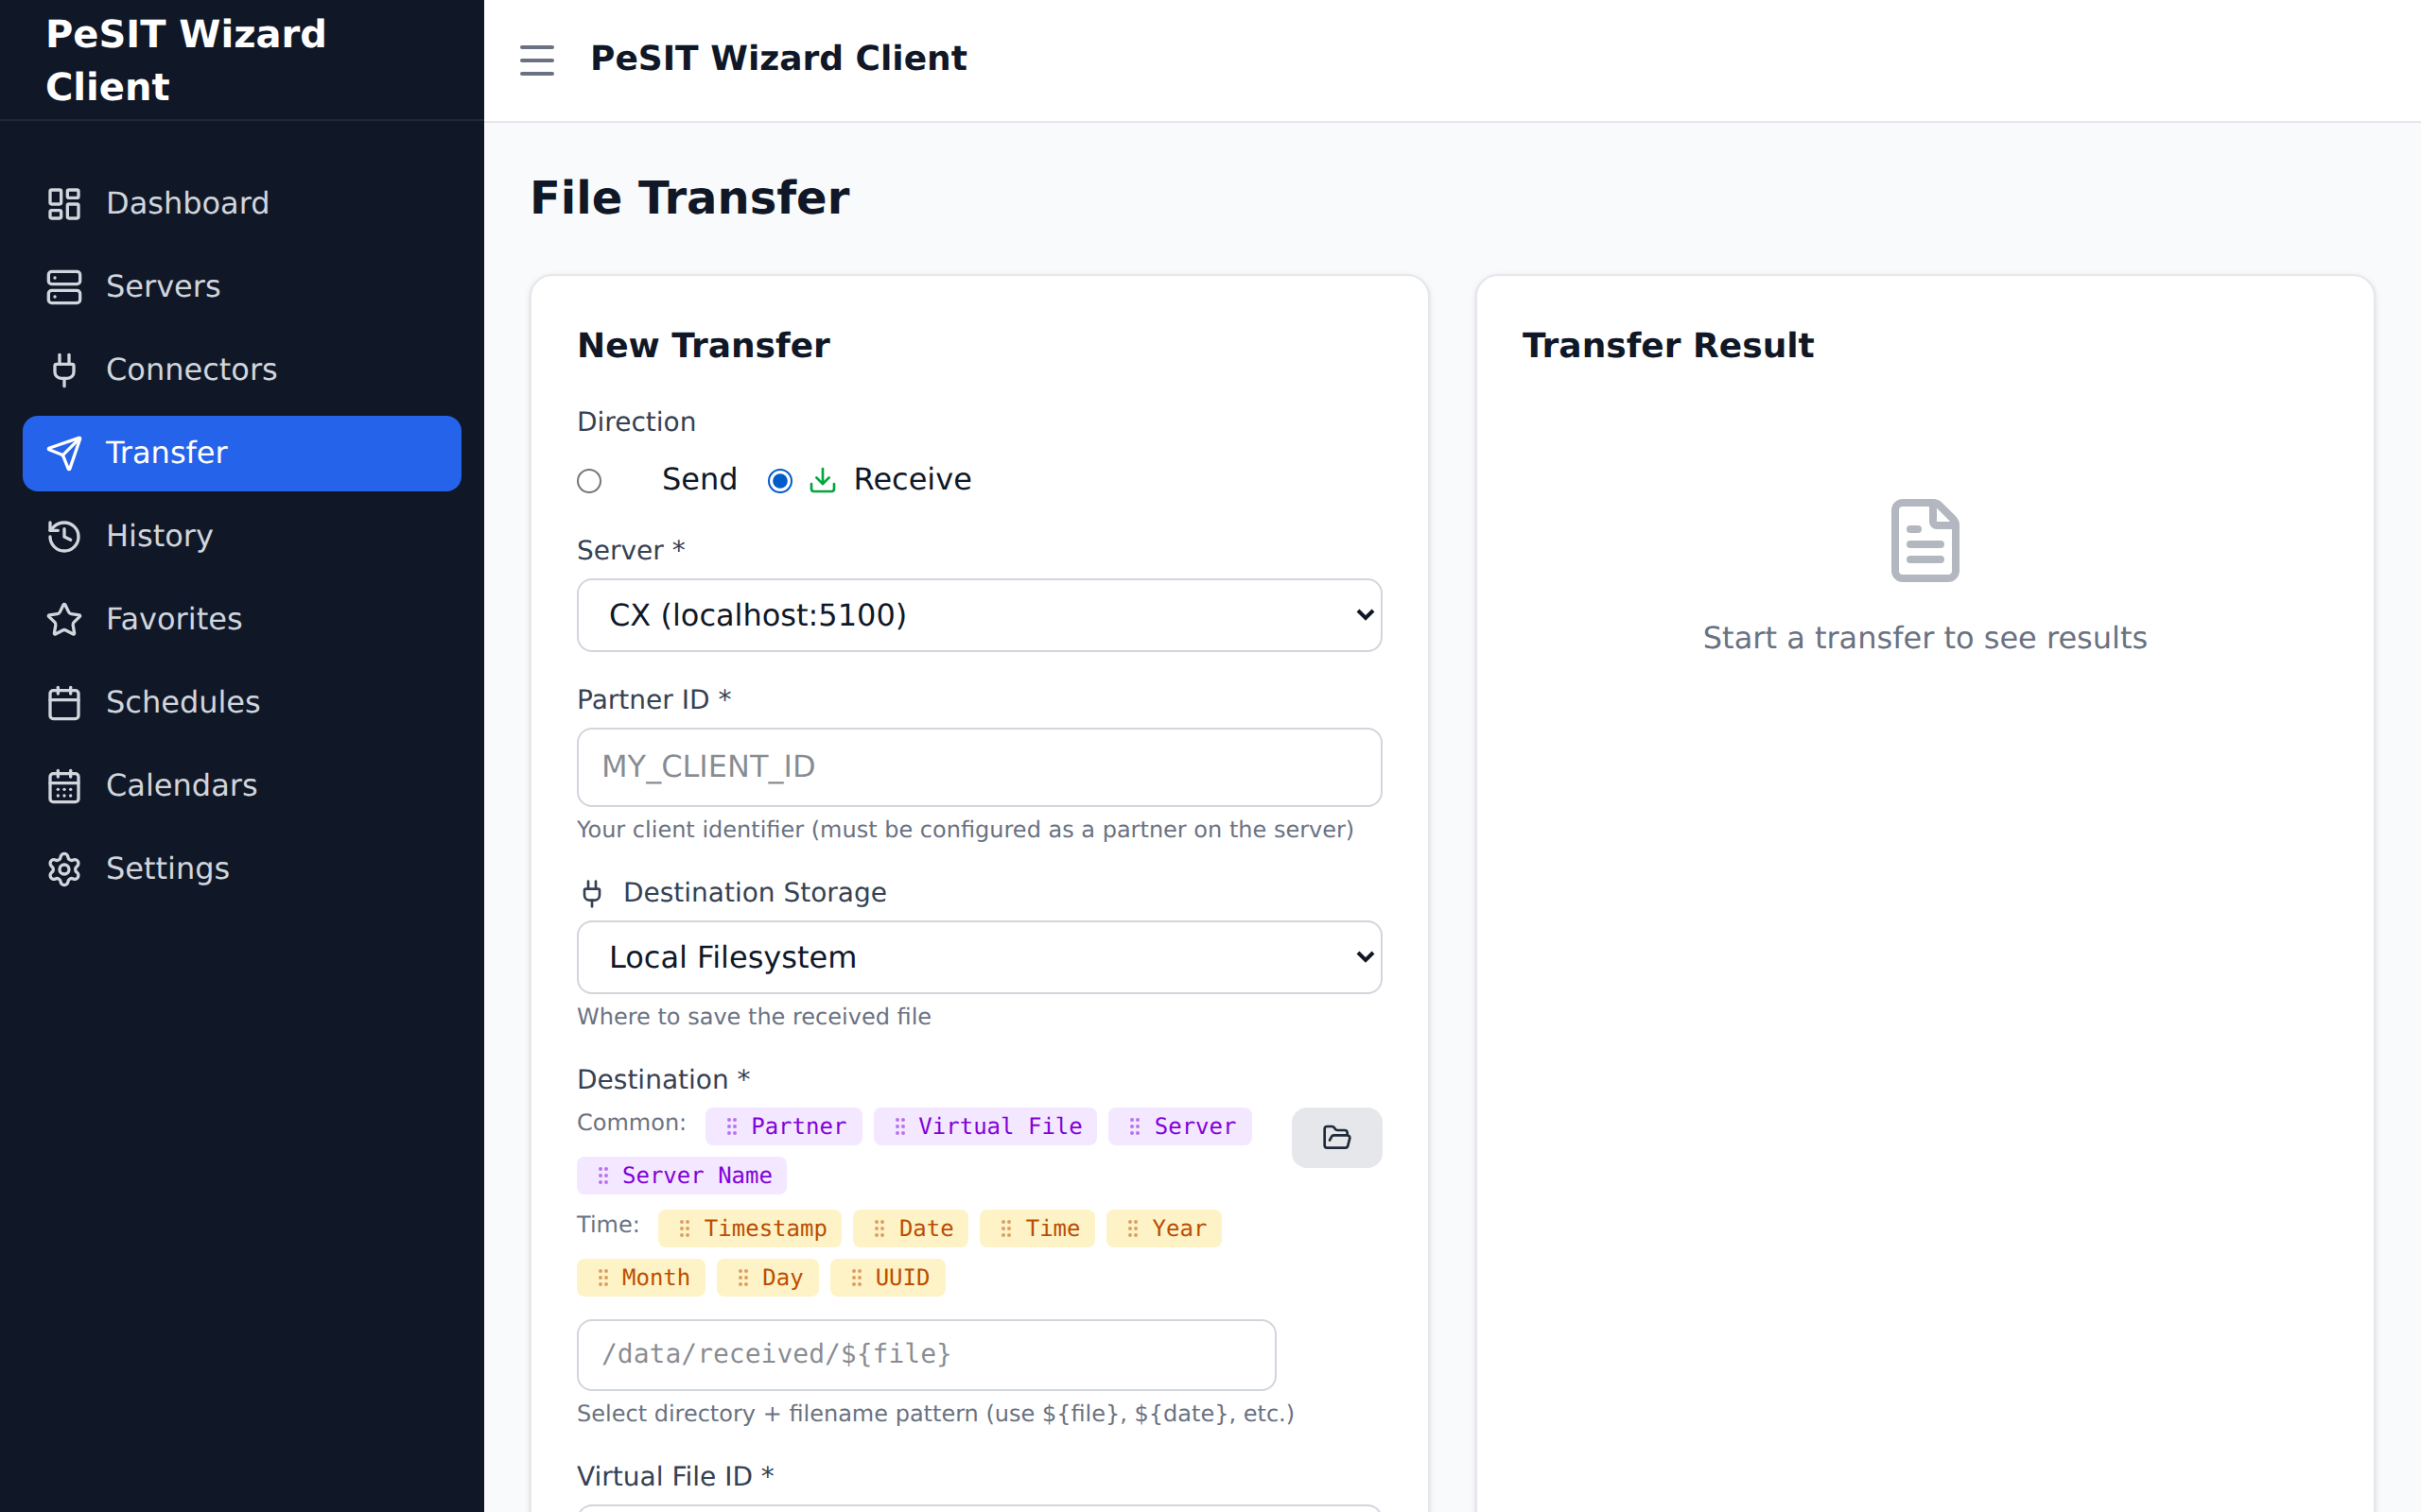Open the folder browse button
Viewport: 2421px width, 1512px height.
point(1335,1137)
